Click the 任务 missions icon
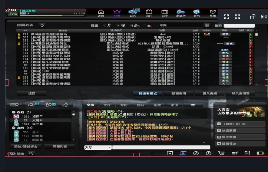This screenshot has width=268, height=172. point(197,13)
